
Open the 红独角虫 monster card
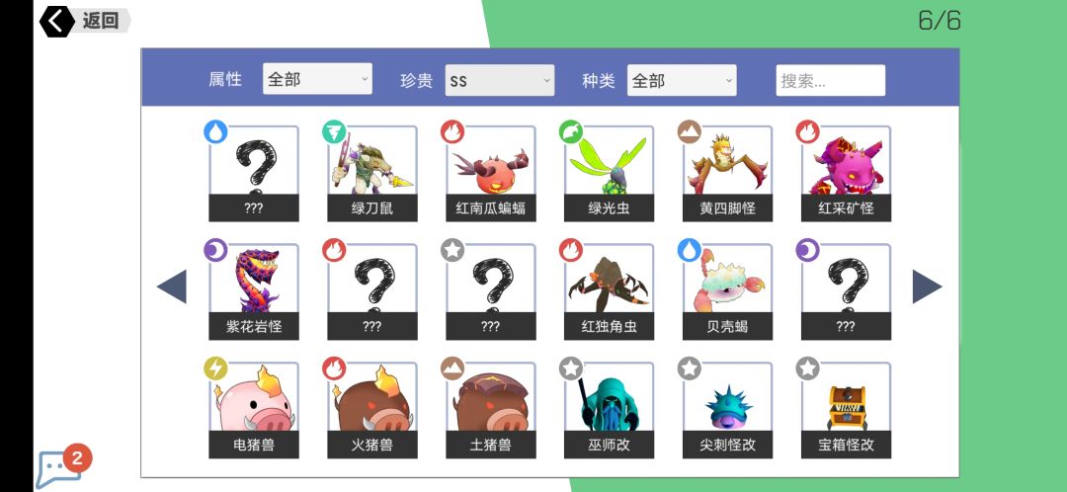609,291
